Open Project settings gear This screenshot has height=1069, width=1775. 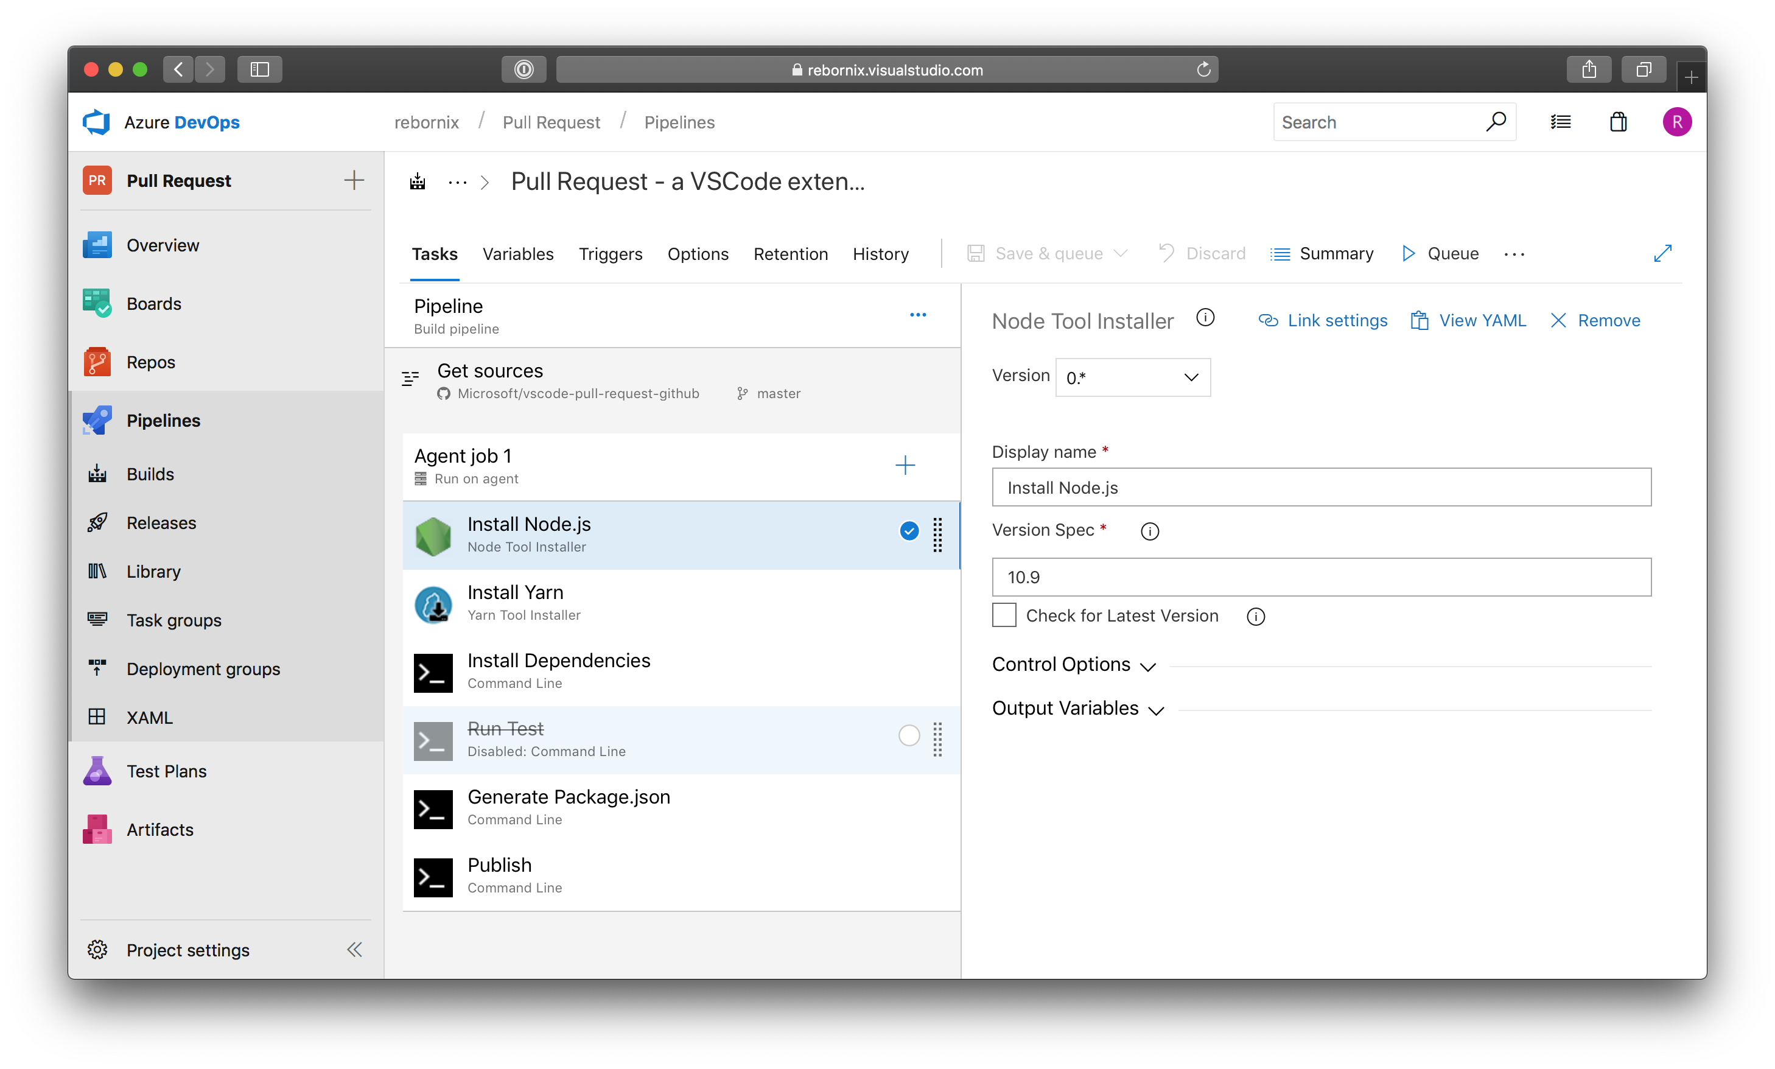[97, 950]
